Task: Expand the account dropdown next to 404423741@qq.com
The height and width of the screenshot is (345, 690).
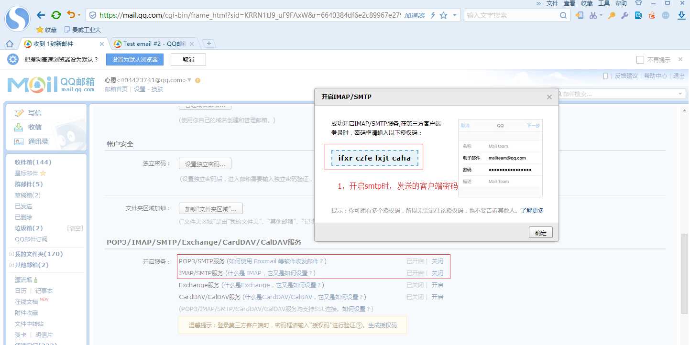Action: pyautogui.click(x=189, y=80)
